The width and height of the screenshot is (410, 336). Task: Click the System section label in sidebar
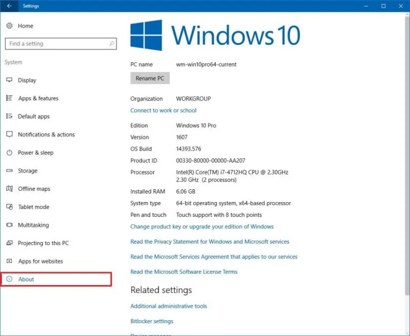click(x=13, y=62)
